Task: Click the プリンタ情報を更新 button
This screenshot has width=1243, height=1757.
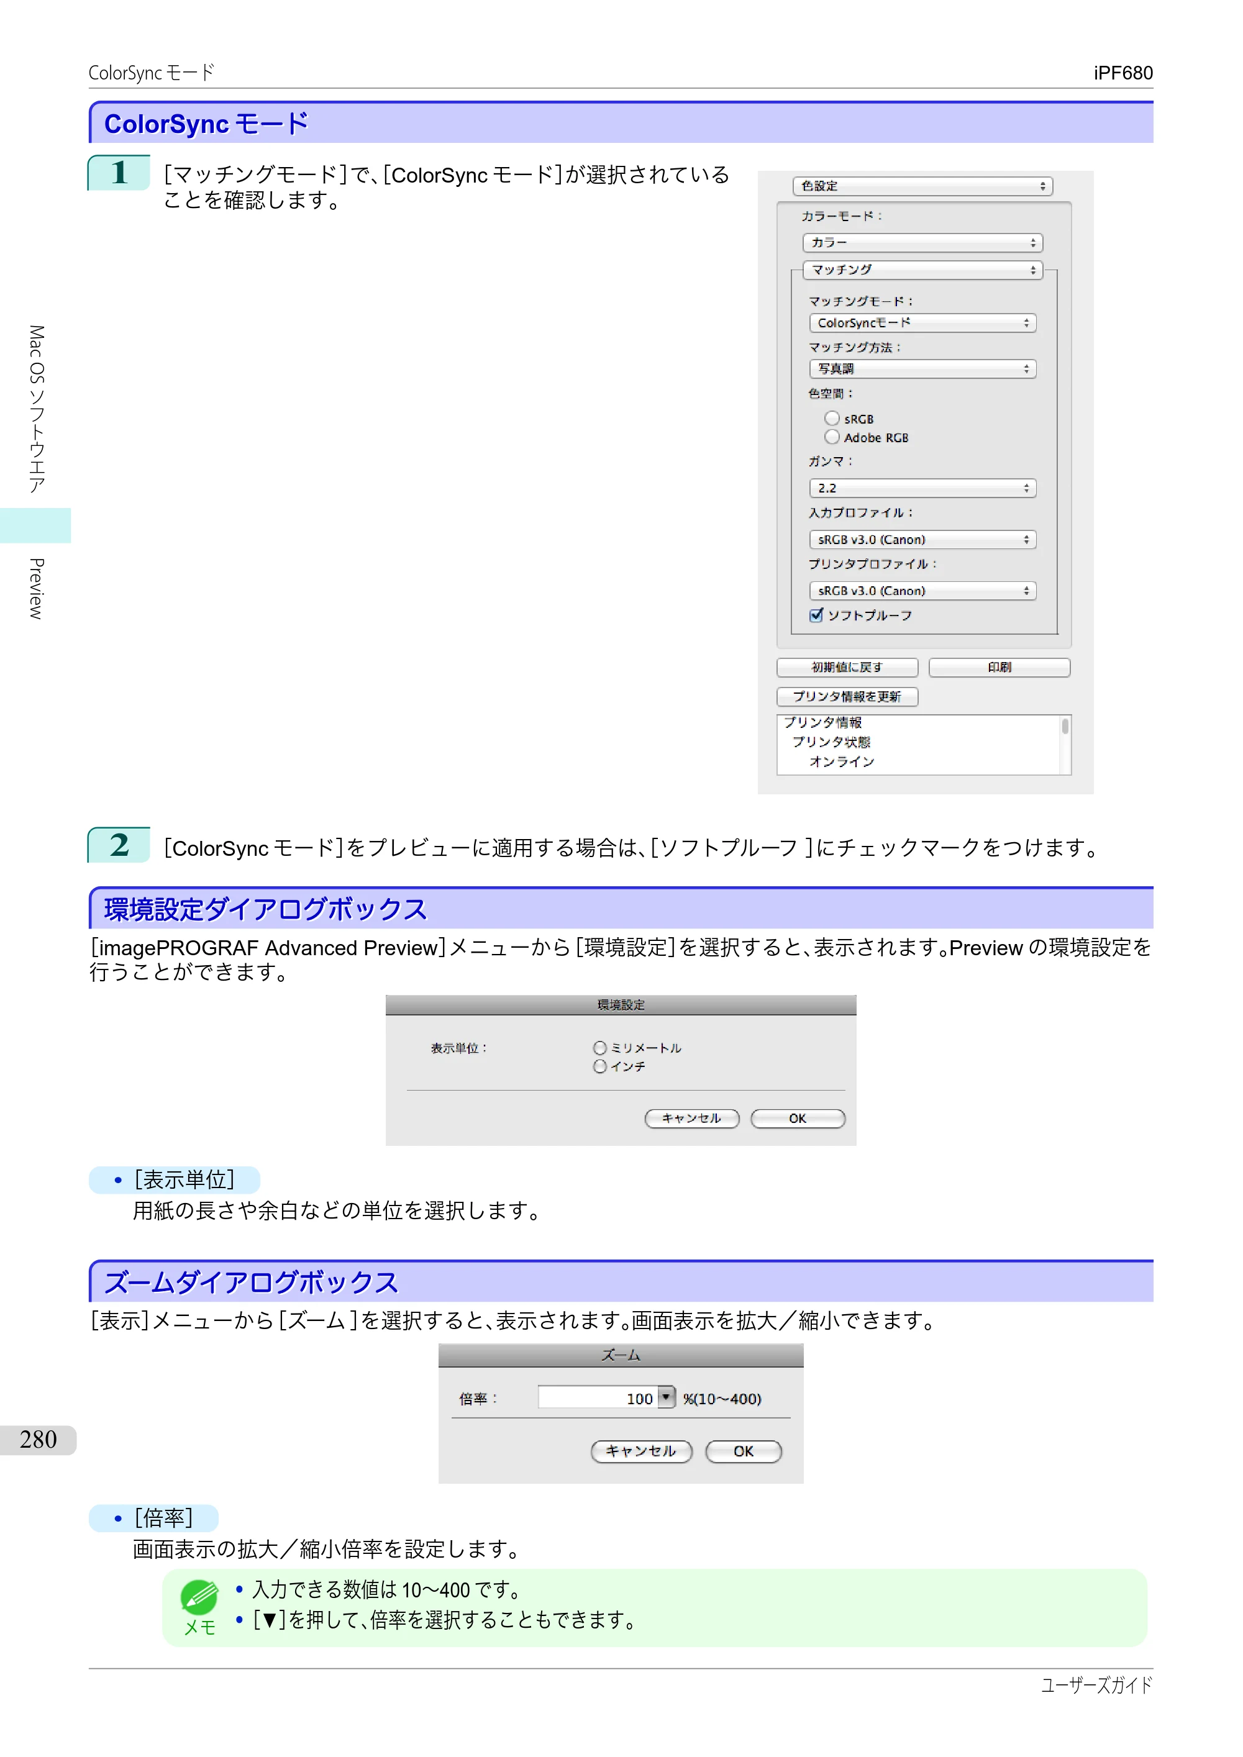Action: tap(847, 696)
